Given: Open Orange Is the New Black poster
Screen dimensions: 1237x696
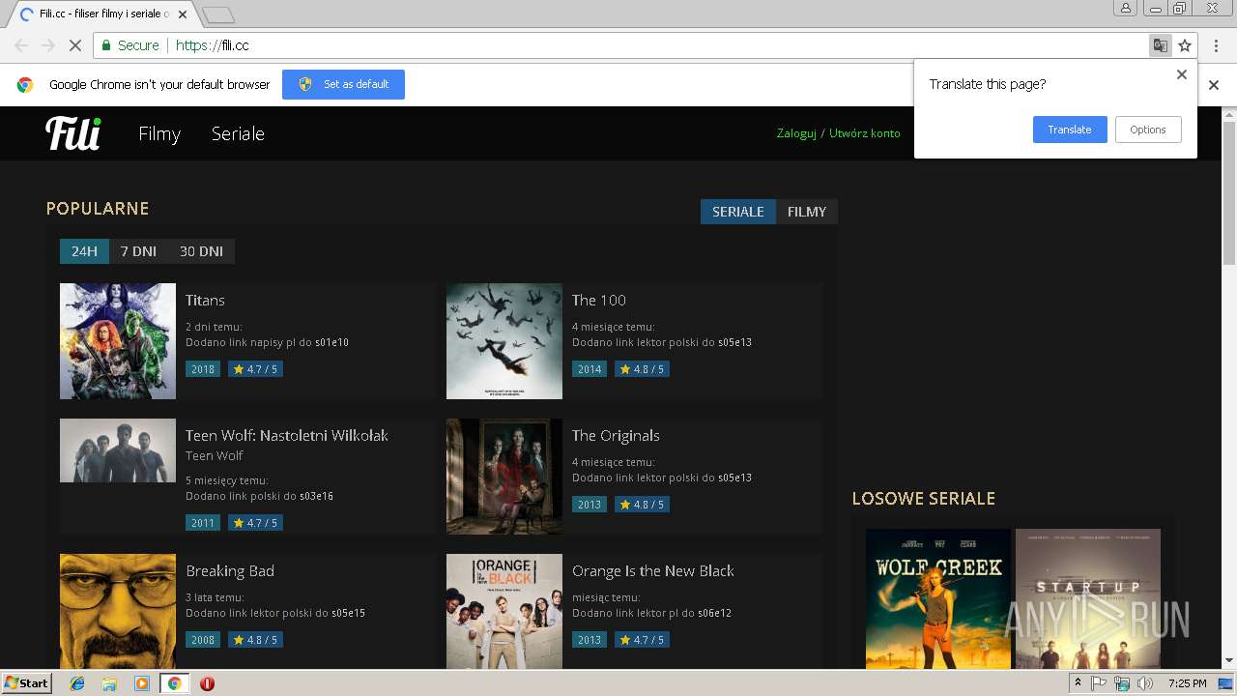Looking at the screenshot, I should (504, 611).
